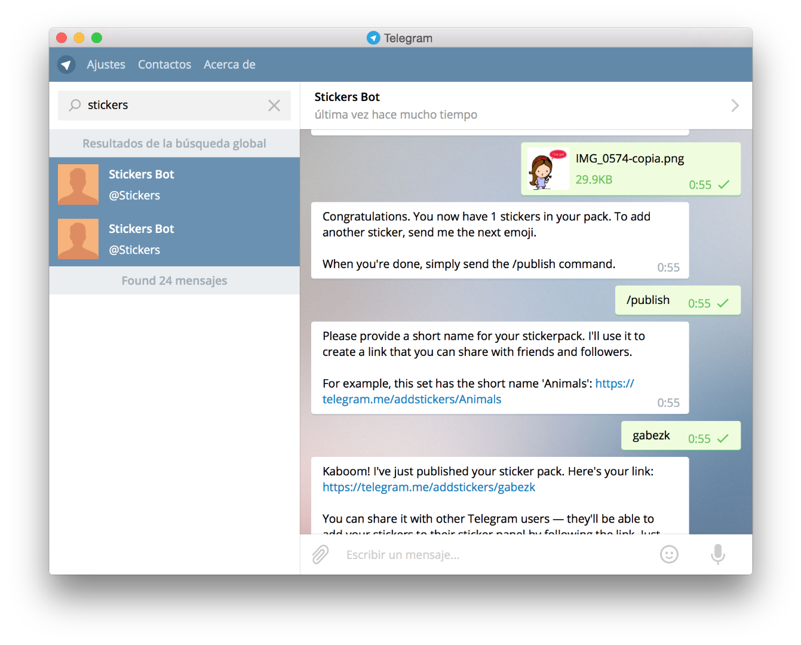Open the addstickers/gabezk link
Image resolution: width=801 pixels, height=645 pixels.
tap(429, 487)
